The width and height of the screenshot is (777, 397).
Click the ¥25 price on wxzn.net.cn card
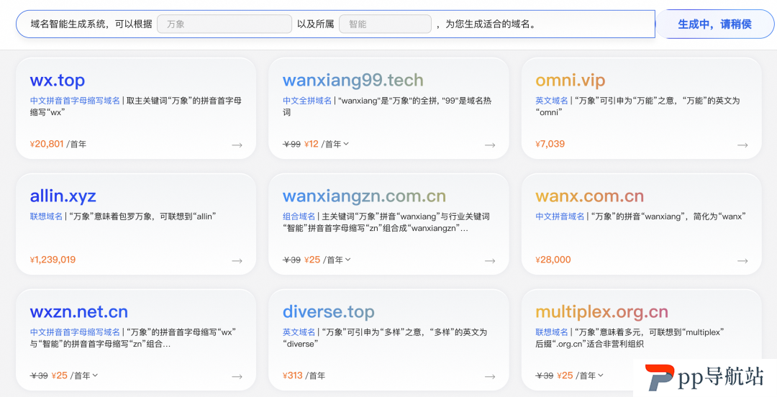coord(60,375)
